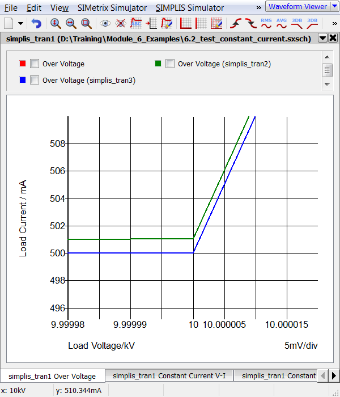Viewport: 340px width, 397px height.
Task: Expand the new document dropdown arrow
Action: coord(21,24)
